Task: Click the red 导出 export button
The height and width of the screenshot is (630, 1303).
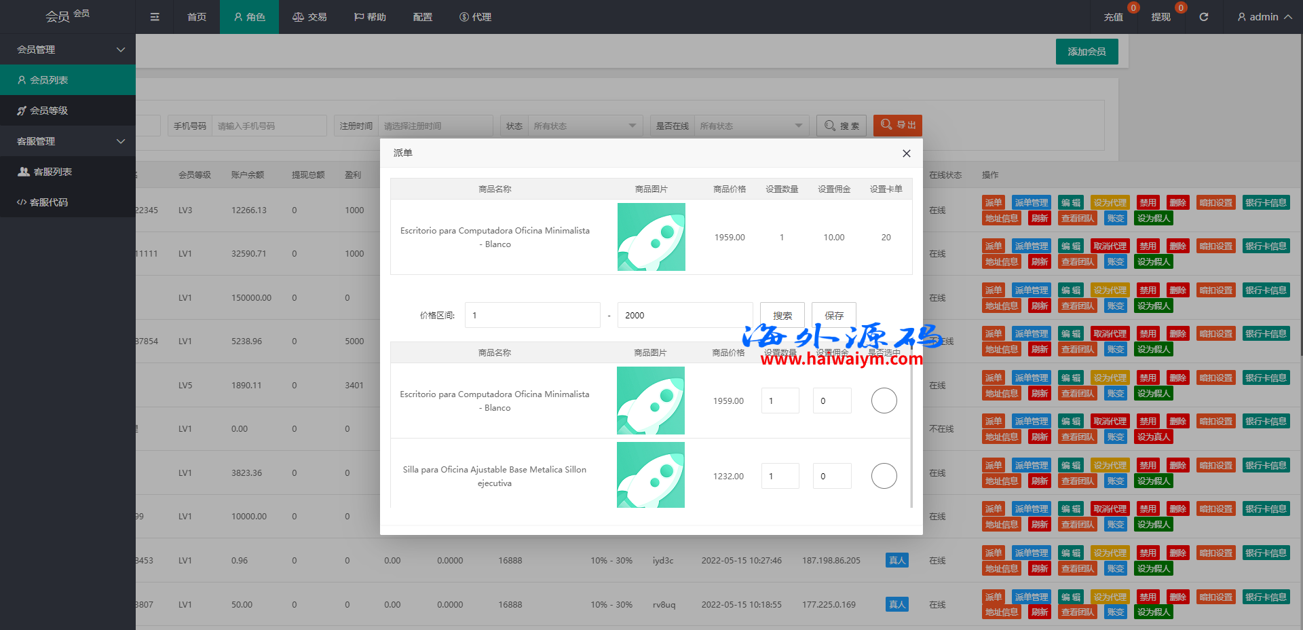Action: click(x=897, y=125)
